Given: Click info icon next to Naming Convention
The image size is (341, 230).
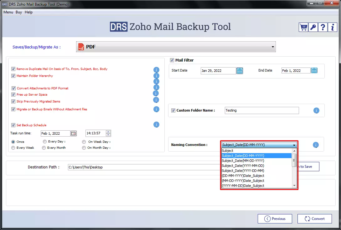Looking at the screenshot, I should click(x=316, y=145).
